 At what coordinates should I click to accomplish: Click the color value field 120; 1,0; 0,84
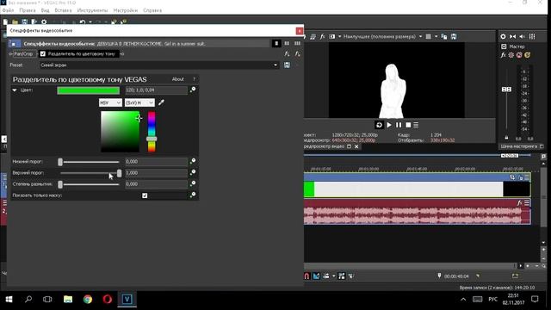pyautogui.click(x=156, y=90)
